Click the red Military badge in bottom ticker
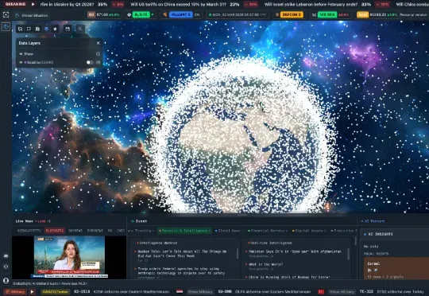429x296 pixels. click(15, 292)
